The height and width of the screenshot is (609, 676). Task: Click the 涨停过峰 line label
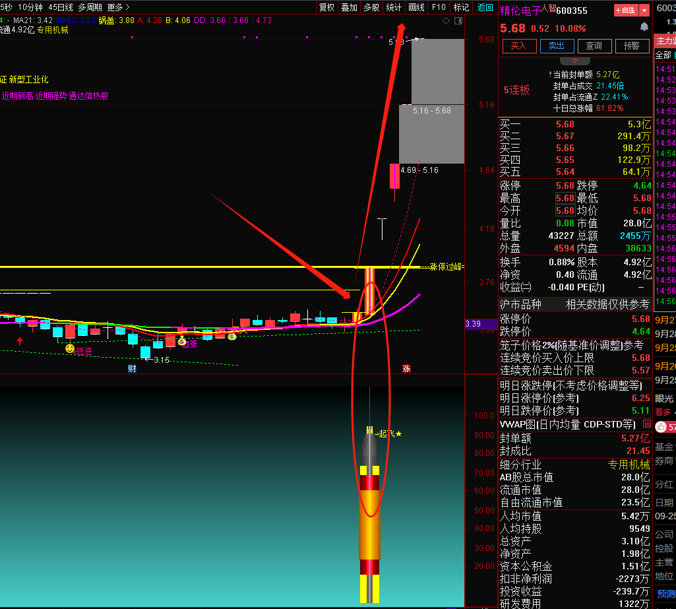tap(446, 267)
